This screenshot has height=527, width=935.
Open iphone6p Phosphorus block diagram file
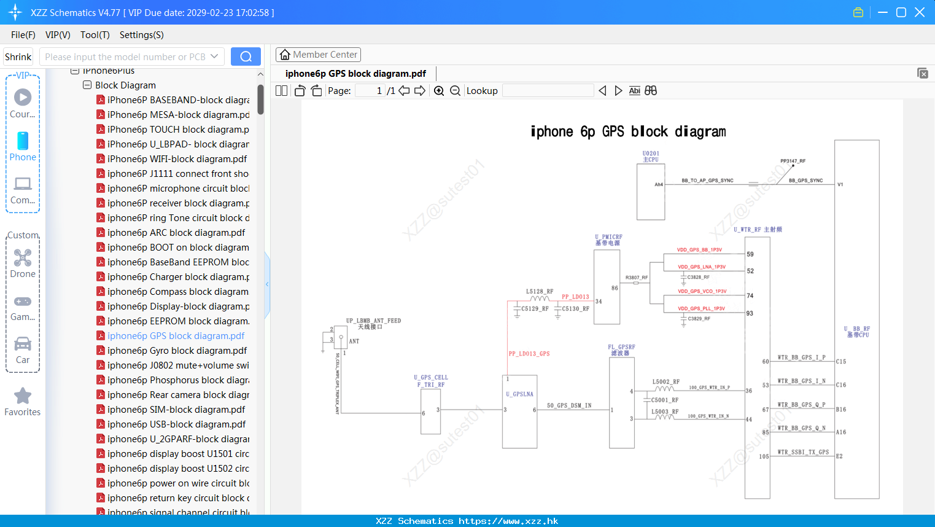pos(173,380)
